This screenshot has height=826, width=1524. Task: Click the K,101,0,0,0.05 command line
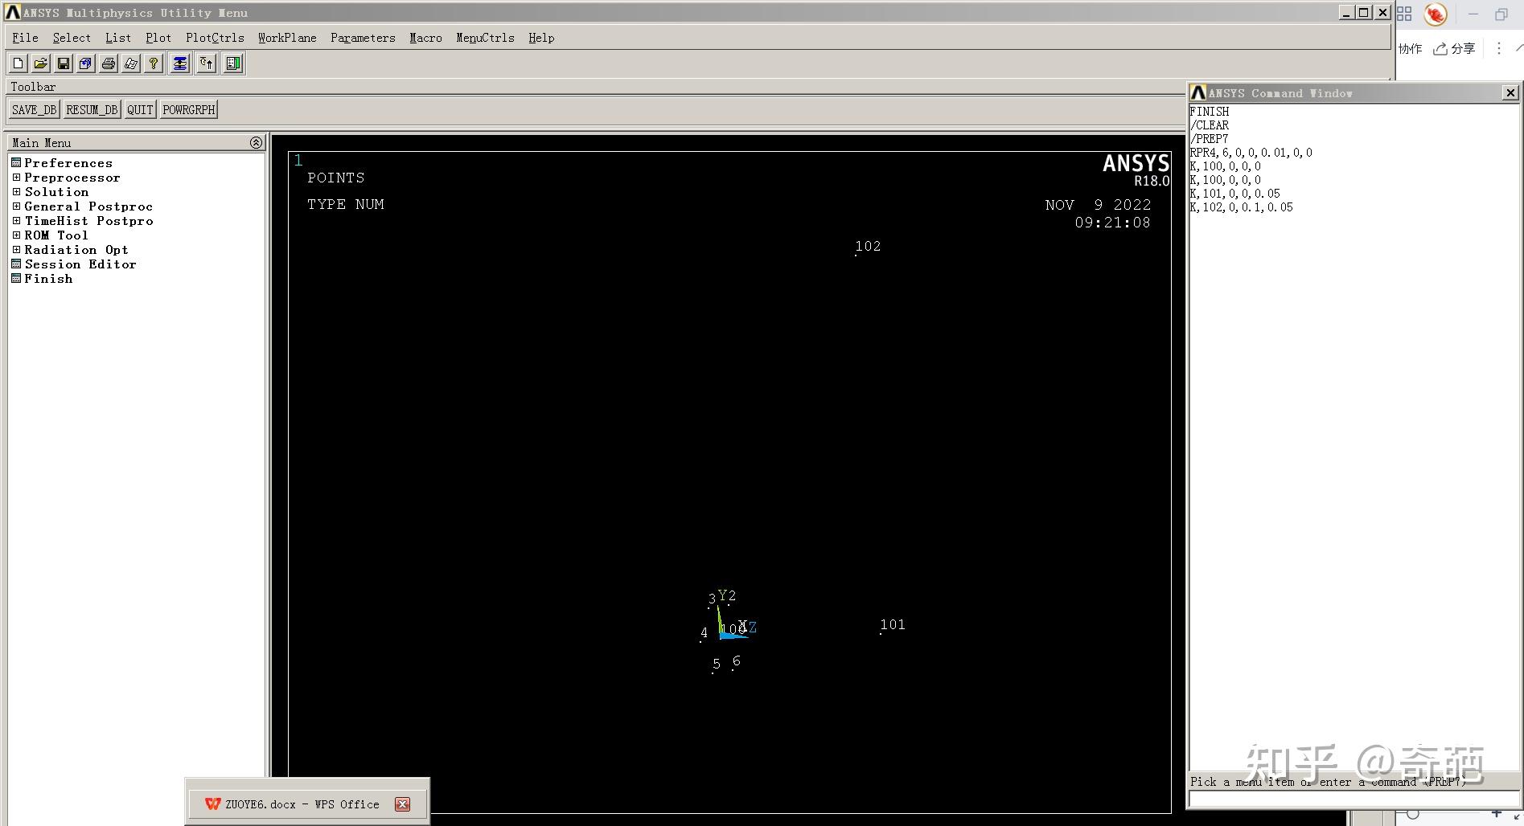[1234, 194]
